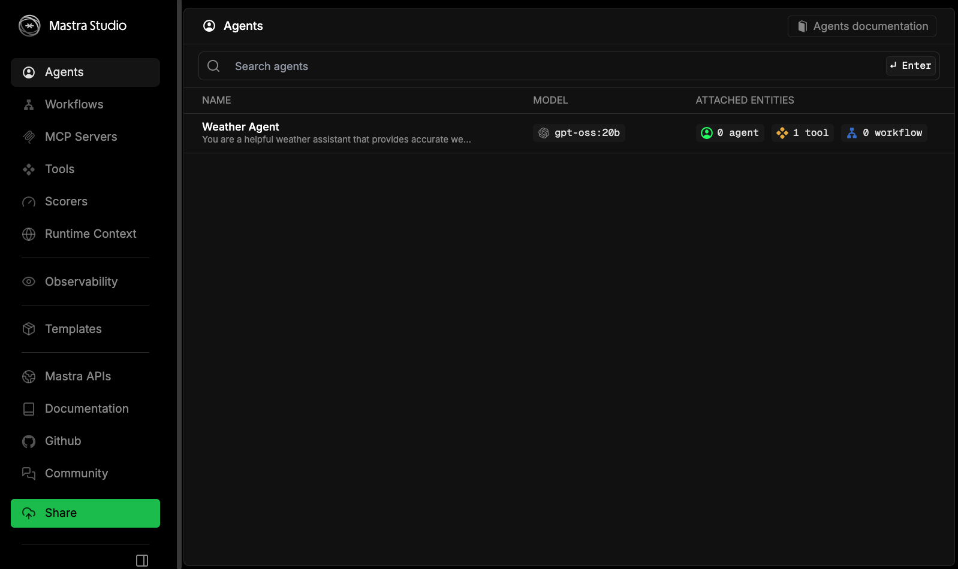Screen dimensions: 958x569
Task: Click the MCP Servers sidebar icon
Action: point(29,137)
